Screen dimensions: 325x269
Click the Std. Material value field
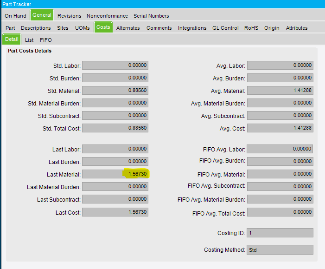pos(115,90)
